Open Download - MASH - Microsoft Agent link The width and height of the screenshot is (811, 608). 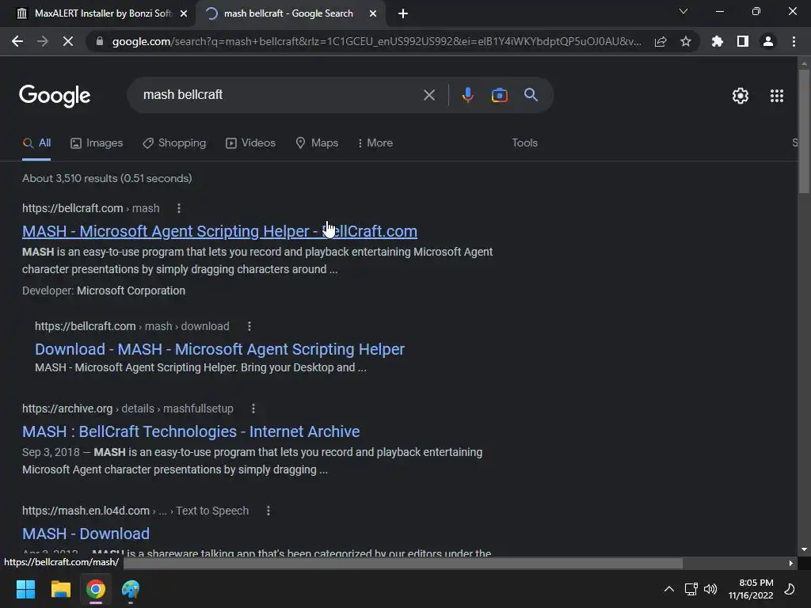(x=220, y=349)
